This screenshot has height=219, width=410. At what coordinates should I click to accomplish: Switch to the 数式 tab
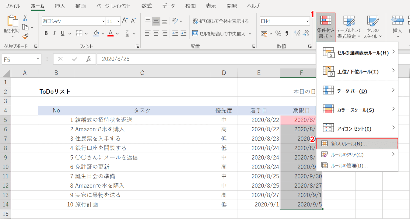tap(147, 6)
